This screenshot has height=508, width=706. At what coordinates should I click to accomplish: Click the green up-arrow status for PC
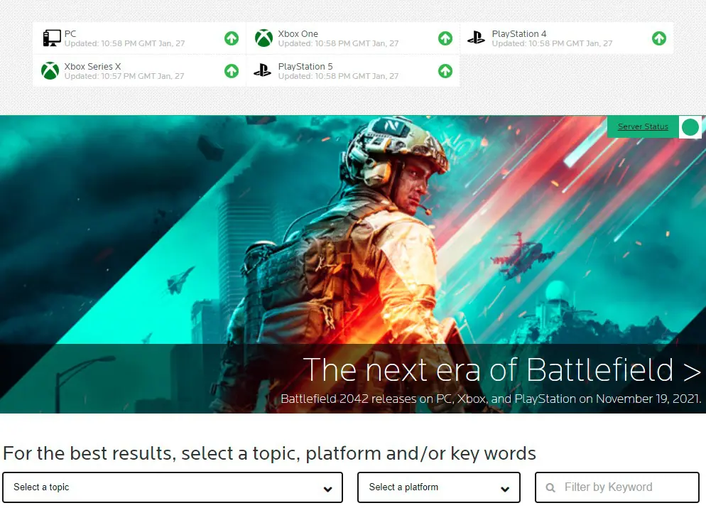coord(232,38)
